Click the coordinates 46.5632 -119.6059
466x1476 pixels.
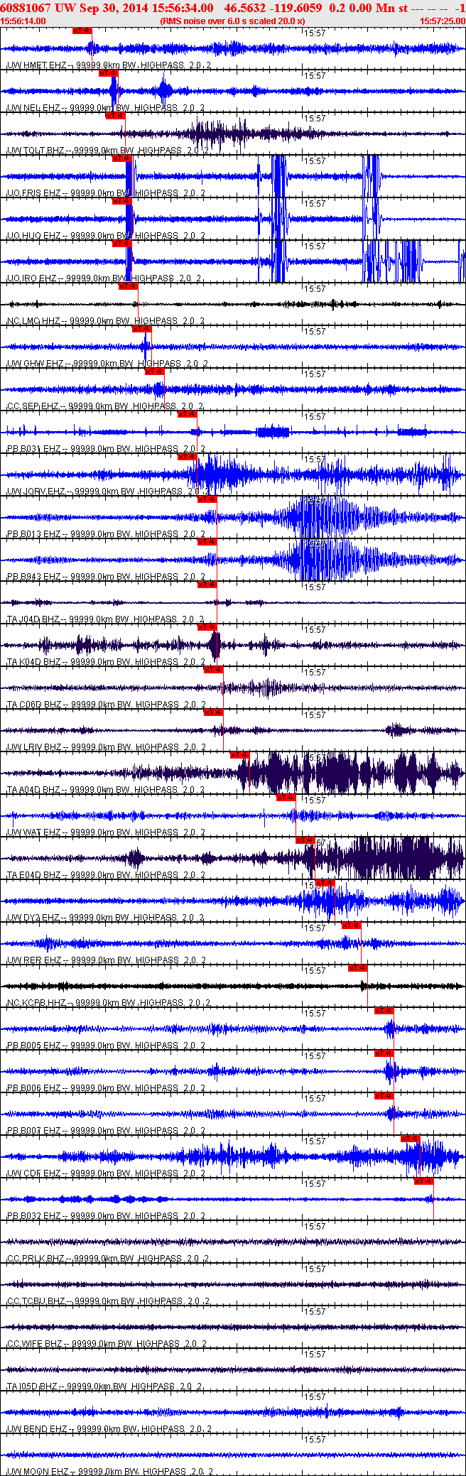(x=273, y=8)
